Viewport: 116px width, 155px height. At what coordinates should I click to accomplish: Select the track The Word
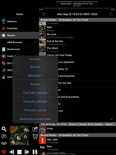(x=77, y=49)
